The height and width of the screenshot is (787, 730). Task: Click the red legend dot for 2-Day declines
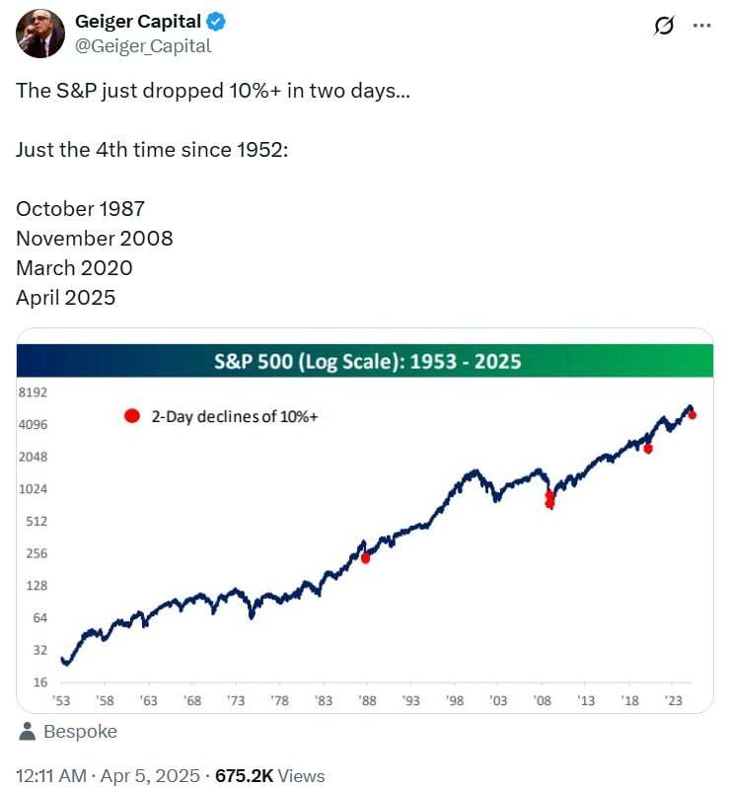pos(132,416)
